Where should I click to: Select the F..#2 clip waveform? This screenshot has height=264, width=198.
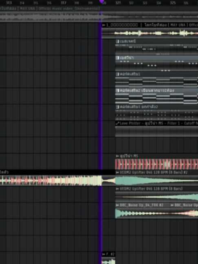coord(109,260)
